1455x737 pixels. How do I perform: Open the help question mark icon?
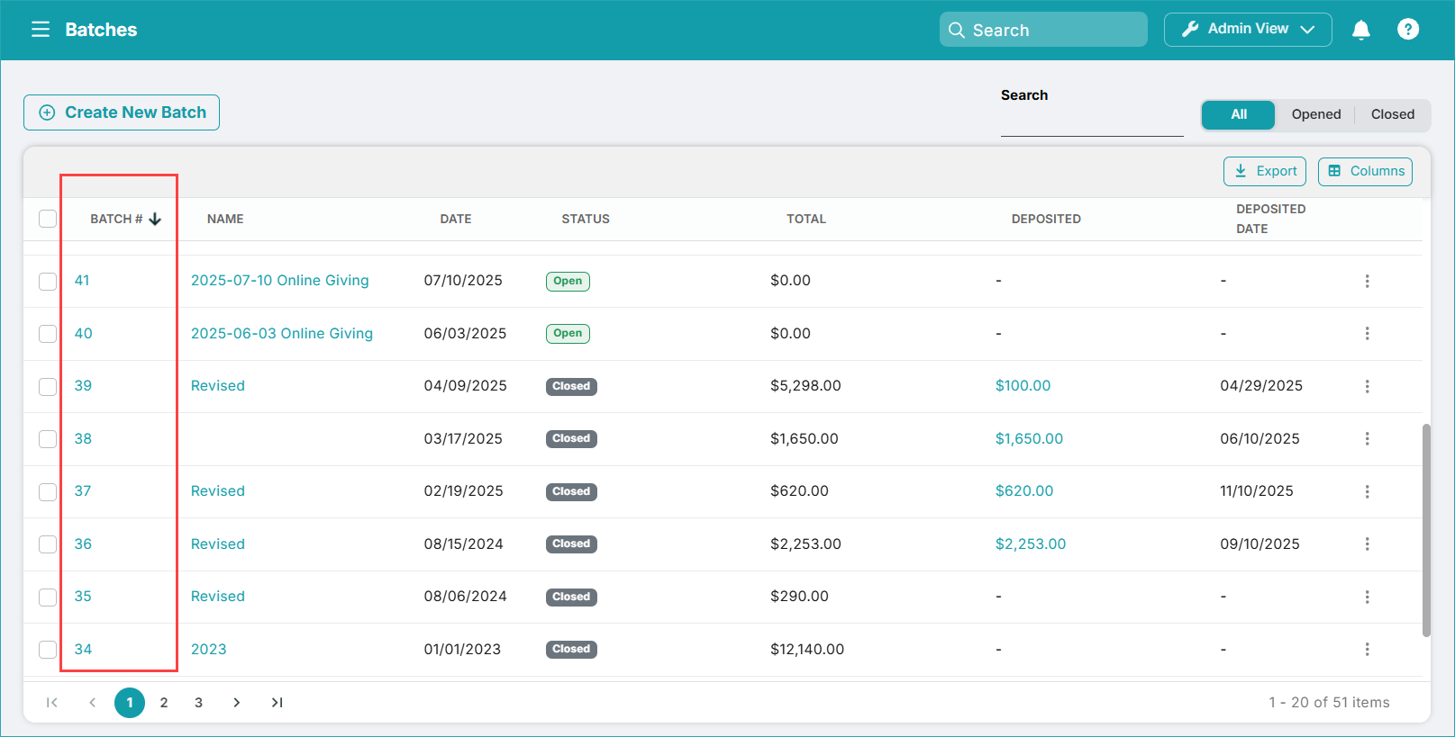[x=1408, y=30]
